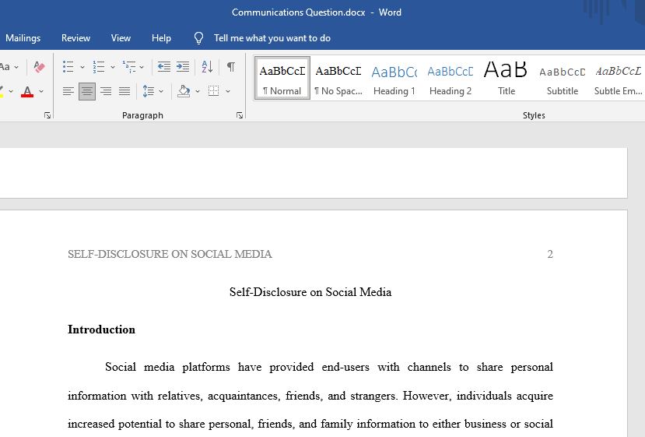
Task: Open font color dropdown arrow
Action: [x=41, y=91]
